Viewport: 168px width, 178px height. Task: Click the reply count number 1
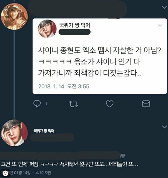click(46, 104)
